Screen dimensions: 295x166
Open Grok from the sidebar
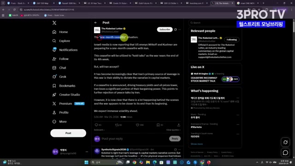coord(59,77)
